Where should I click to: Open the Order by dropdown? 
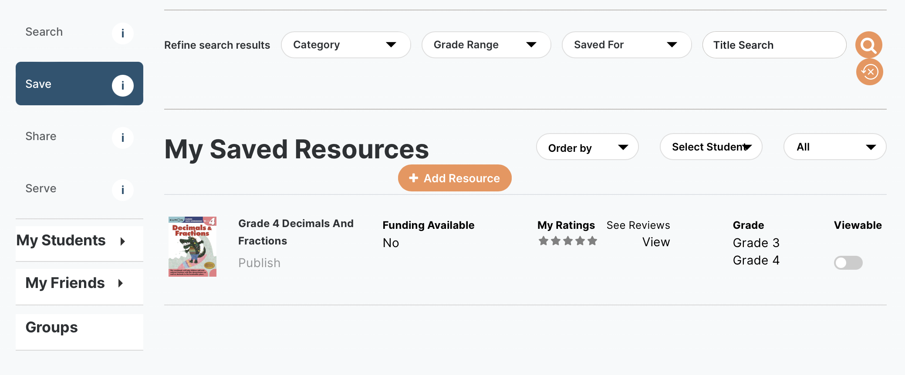(x=587, y=147)
